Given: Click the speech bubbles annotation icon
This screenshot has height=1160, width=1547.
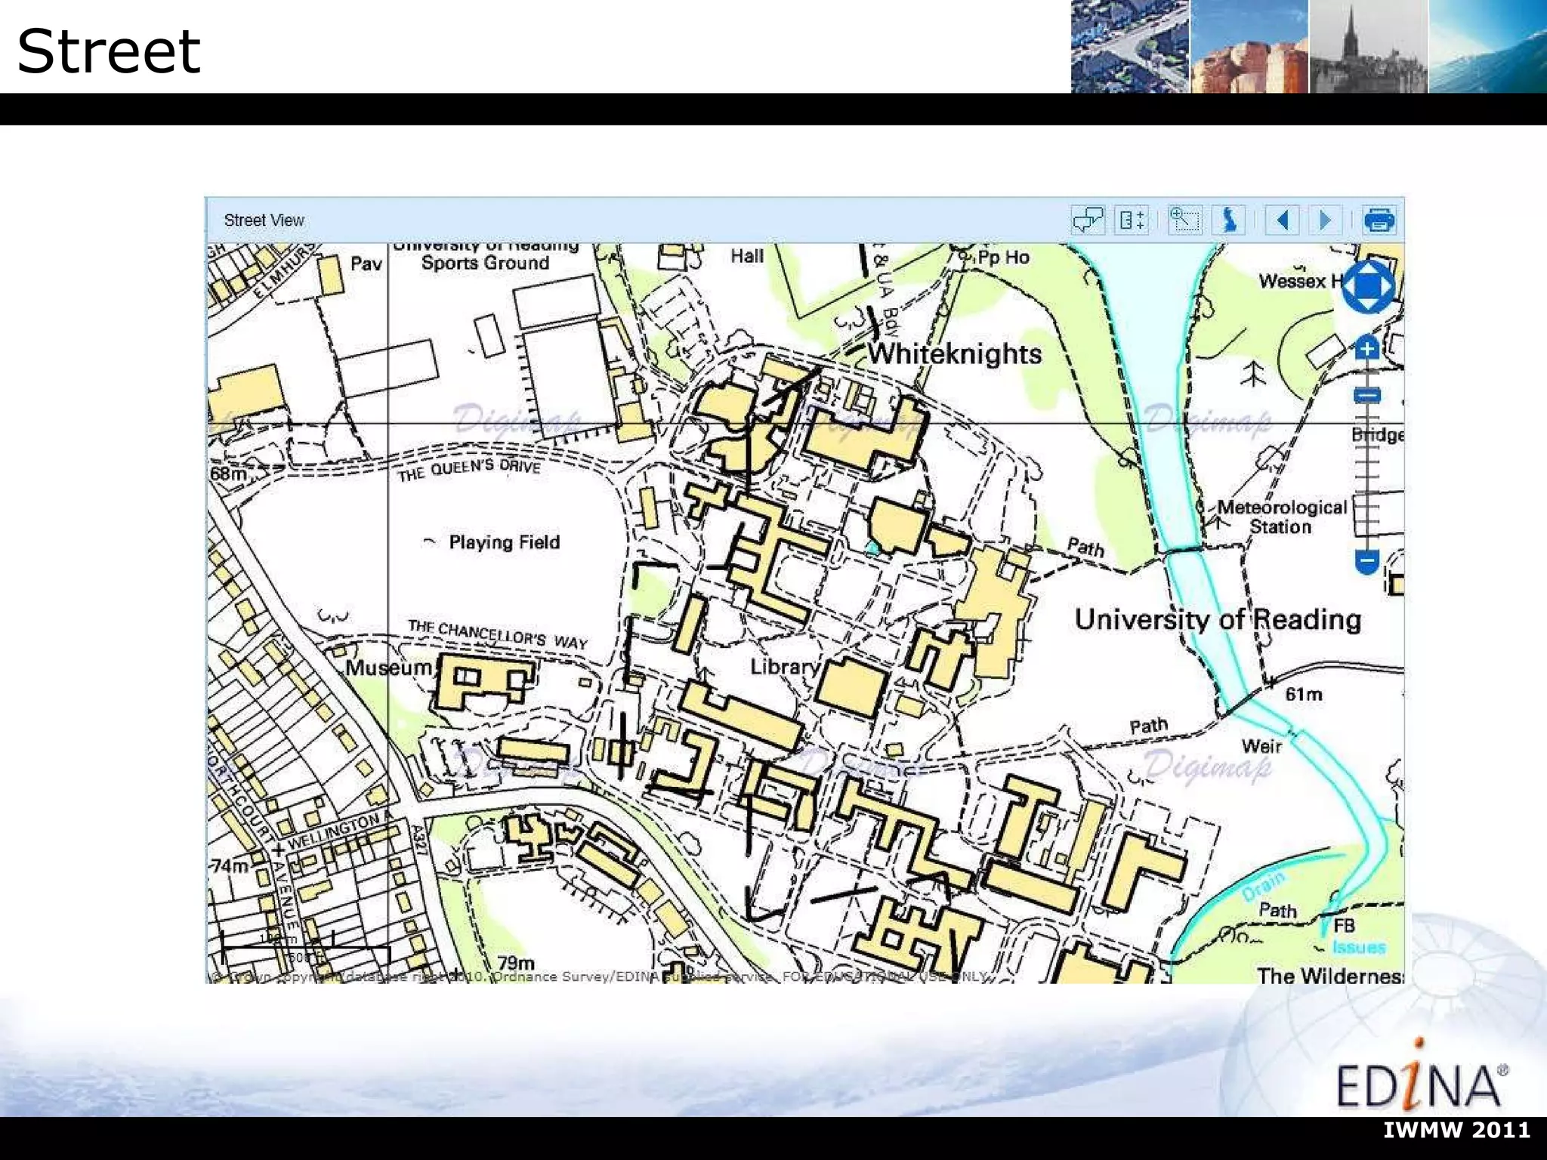Looking at the screenshot, I should coord(1088,221).
